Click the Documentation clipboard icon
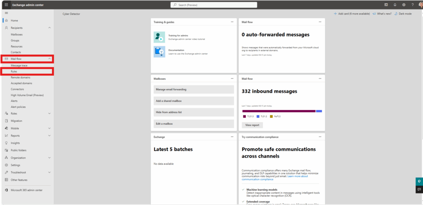Image resolution: width=423 pixels, height=205 pixels. [159, 51]
